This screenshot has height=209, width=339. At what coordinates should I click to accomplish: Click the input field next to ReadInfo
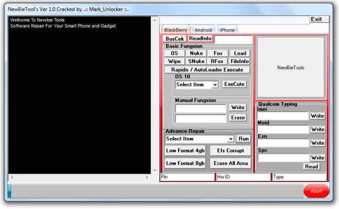pyautogui.click(x=233, y=39)
